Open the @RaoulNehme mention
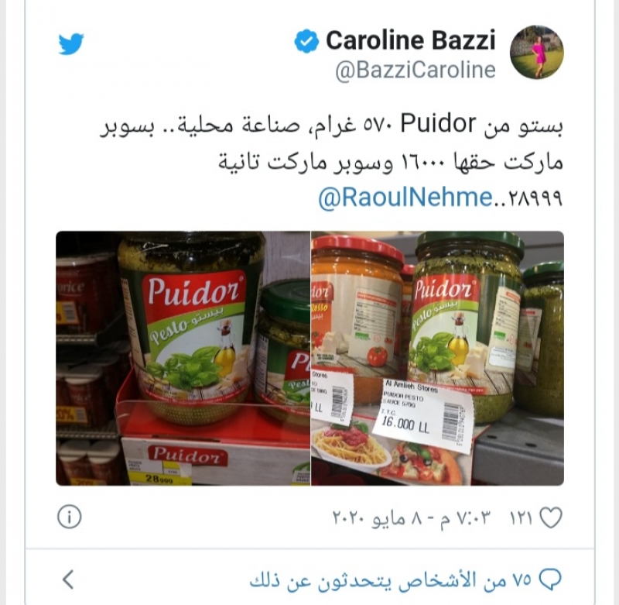The image size is (619, 605). coord(405,198)
